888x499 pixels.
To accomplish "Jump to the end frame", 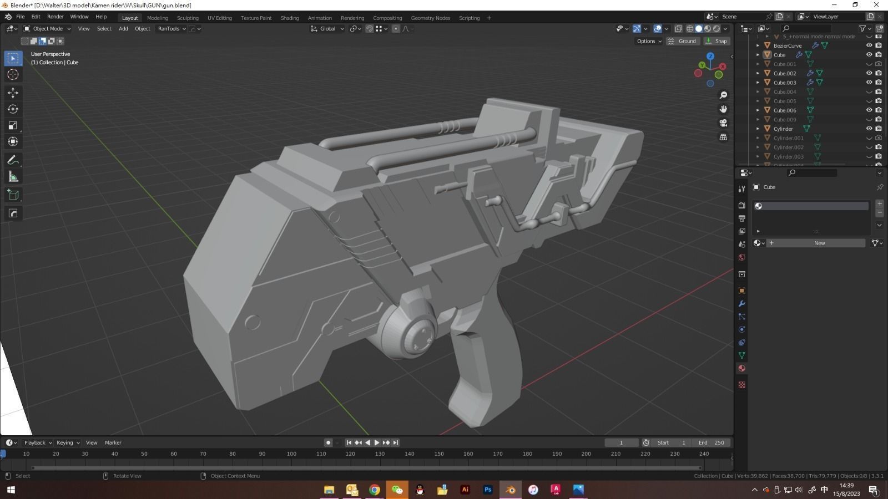I will coord(396,442).
